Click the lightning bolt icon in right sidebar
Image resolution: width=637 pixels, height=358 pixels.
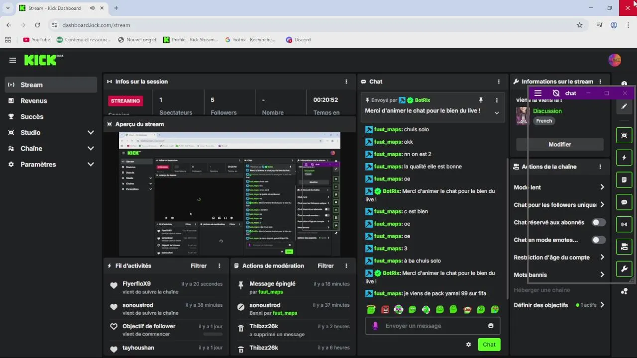tap(624, 158)
